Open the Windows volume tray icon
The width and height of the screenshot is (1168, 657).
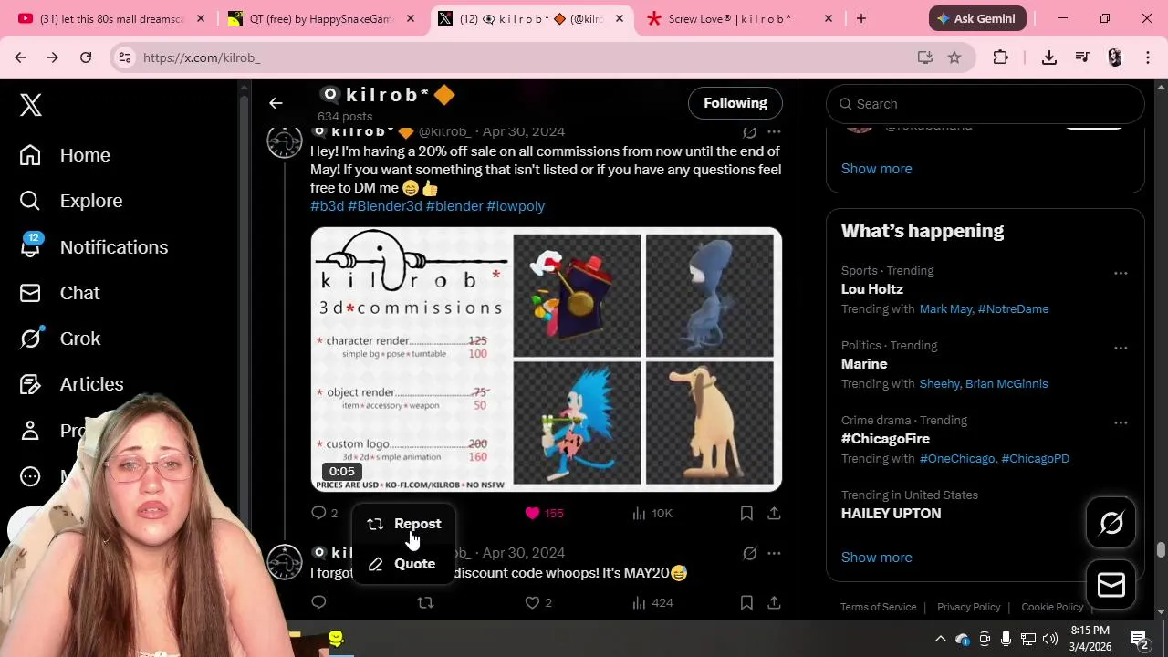(1050, 639)
